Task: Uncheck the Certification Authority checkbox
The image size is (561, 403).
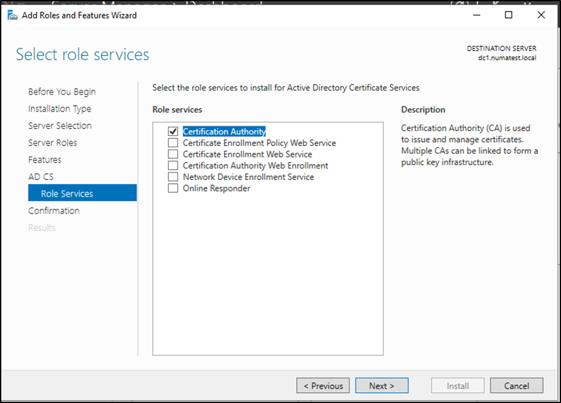Action: [x=172, y=131]
